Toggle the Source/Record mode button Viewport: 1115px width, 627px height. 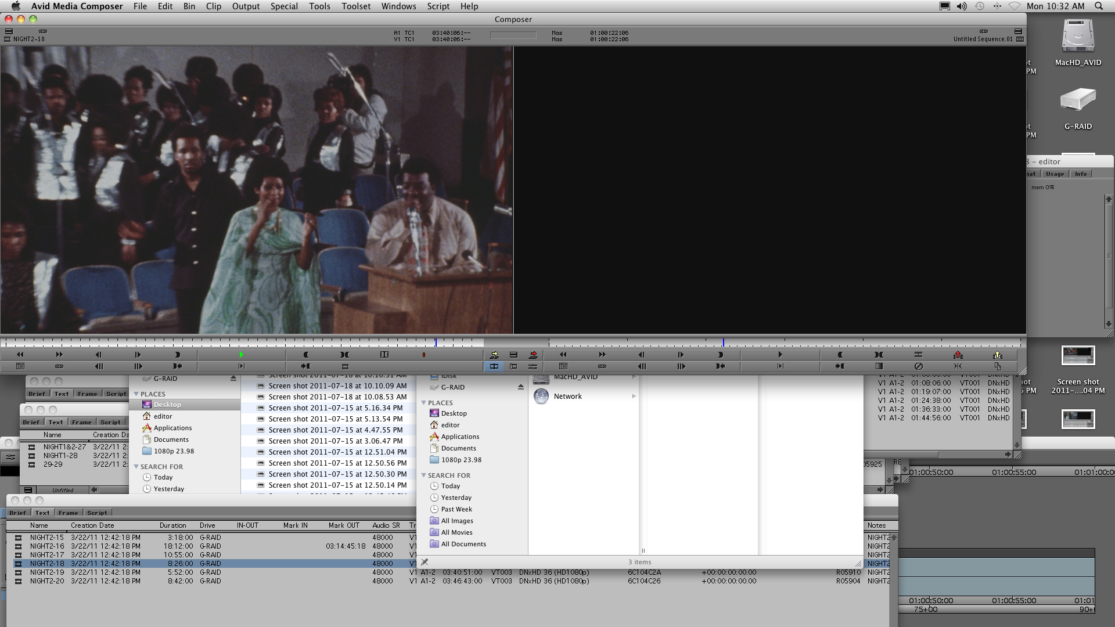click(x=494, y=366)
